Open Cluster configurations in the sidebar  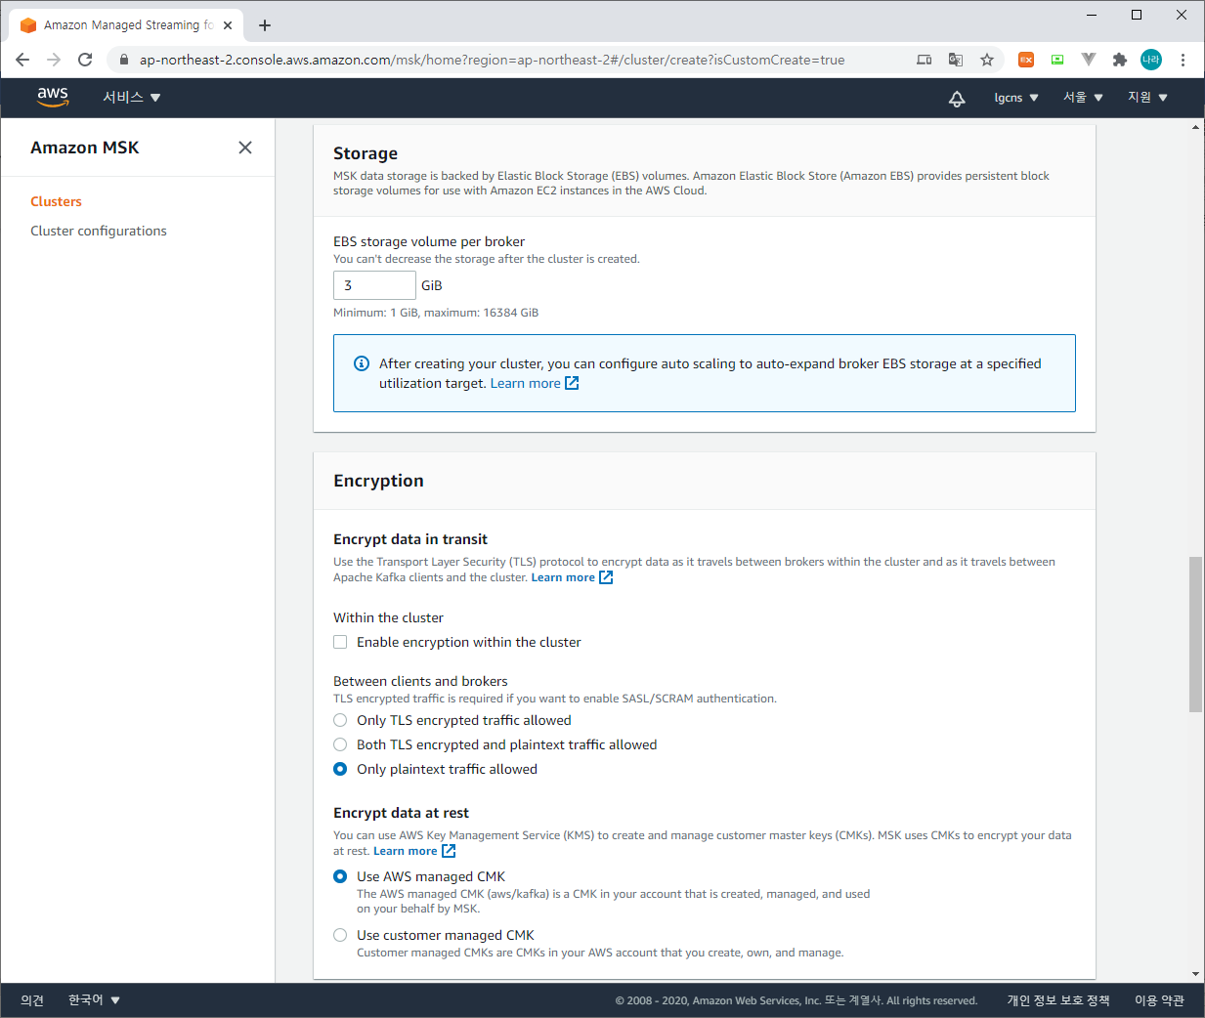[x=99, y=231]
